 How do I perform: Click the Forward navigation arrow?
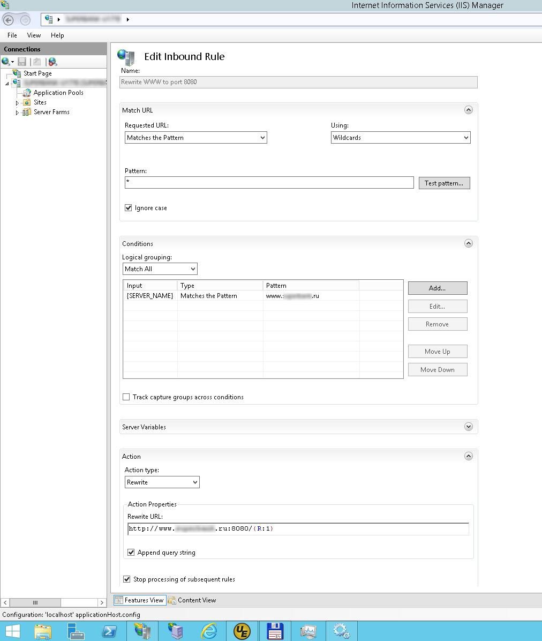pyautogui.click(x=25, y=20)
